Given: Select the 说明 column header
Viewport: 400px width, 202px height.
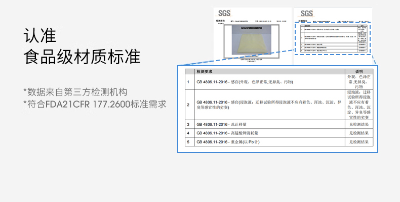Looking at the screenshot, I should 358,72.
